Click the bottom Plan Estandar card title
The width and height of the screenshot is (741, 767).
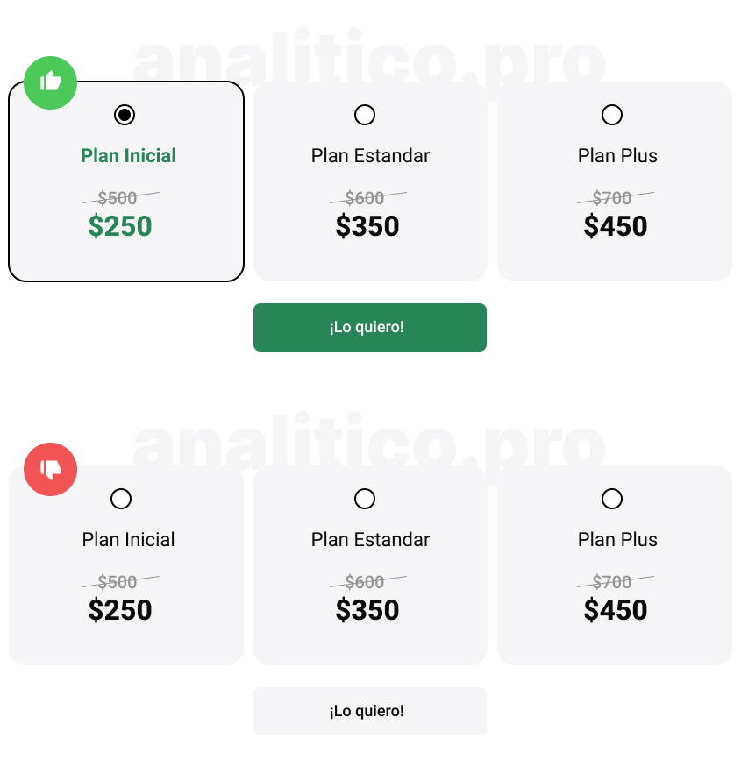(370, 540)
